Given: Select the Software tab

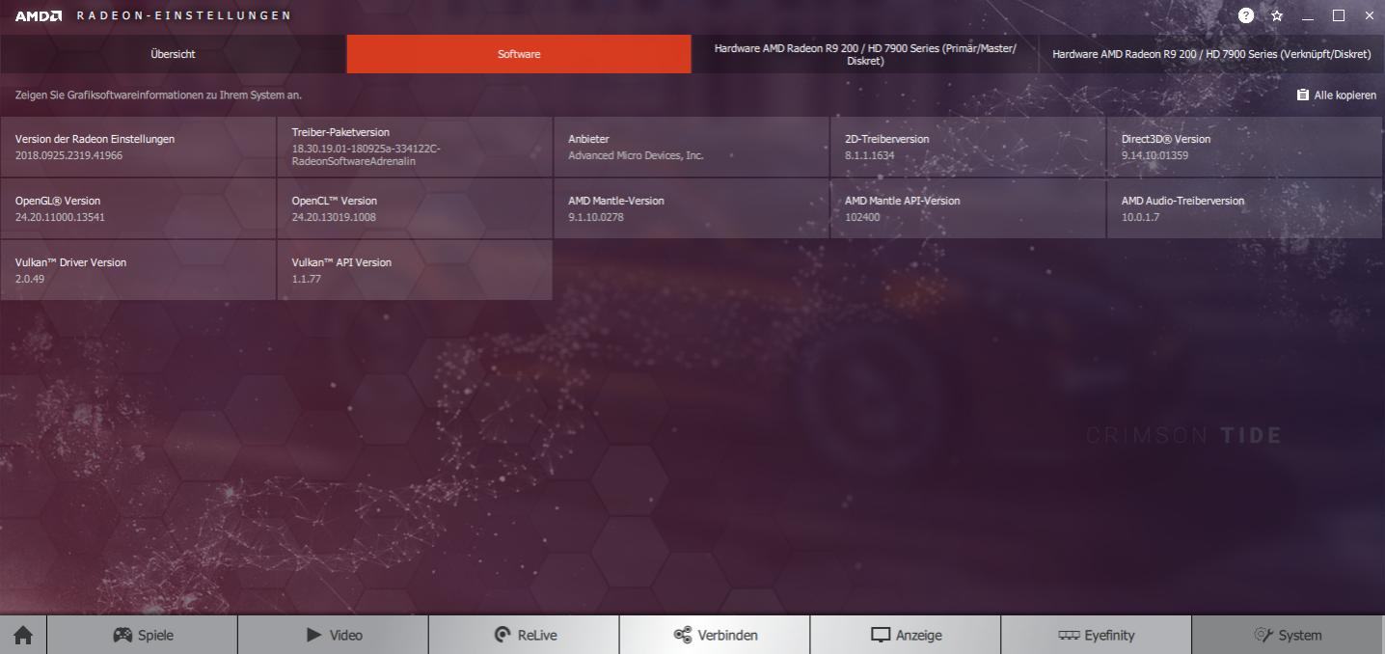Looking at the screenshot, I should pos(519,54).
